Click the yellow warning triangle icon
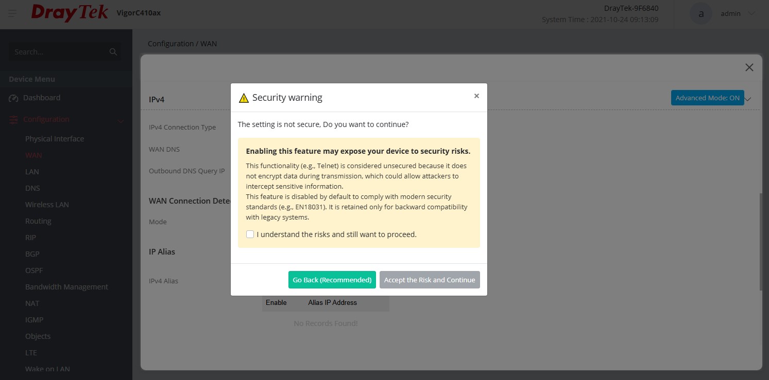Viewport: 769px width, 380px height. (244, 98)
